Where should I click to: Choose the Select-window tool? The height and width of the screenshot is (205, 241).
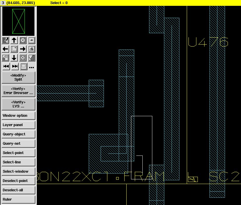tap(18, 172)
